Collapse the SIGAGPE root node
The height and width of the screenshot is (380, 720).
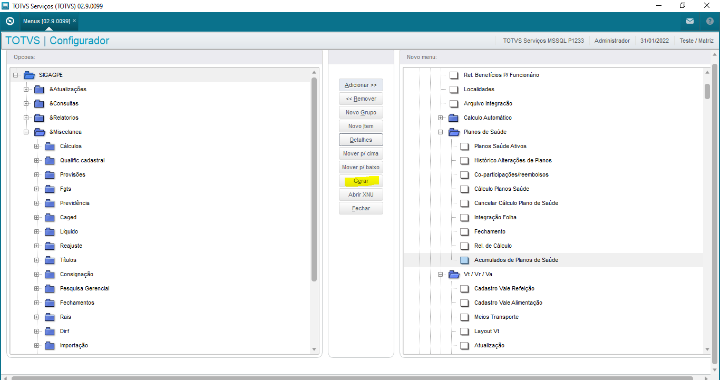click(16, 75)
